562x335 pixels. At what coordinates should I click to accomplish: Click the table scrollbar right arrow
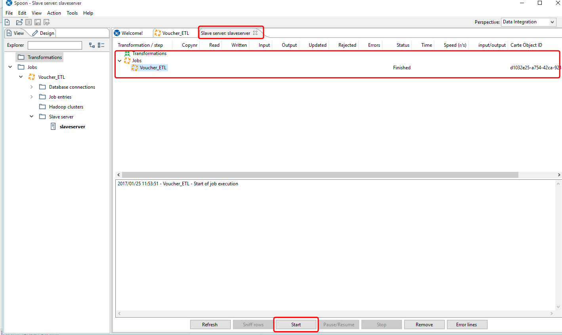pyautogui.click(x=559, y=175)
